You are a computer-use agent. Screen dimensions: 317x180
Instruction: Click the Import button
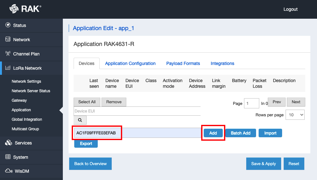click(270, 133)
